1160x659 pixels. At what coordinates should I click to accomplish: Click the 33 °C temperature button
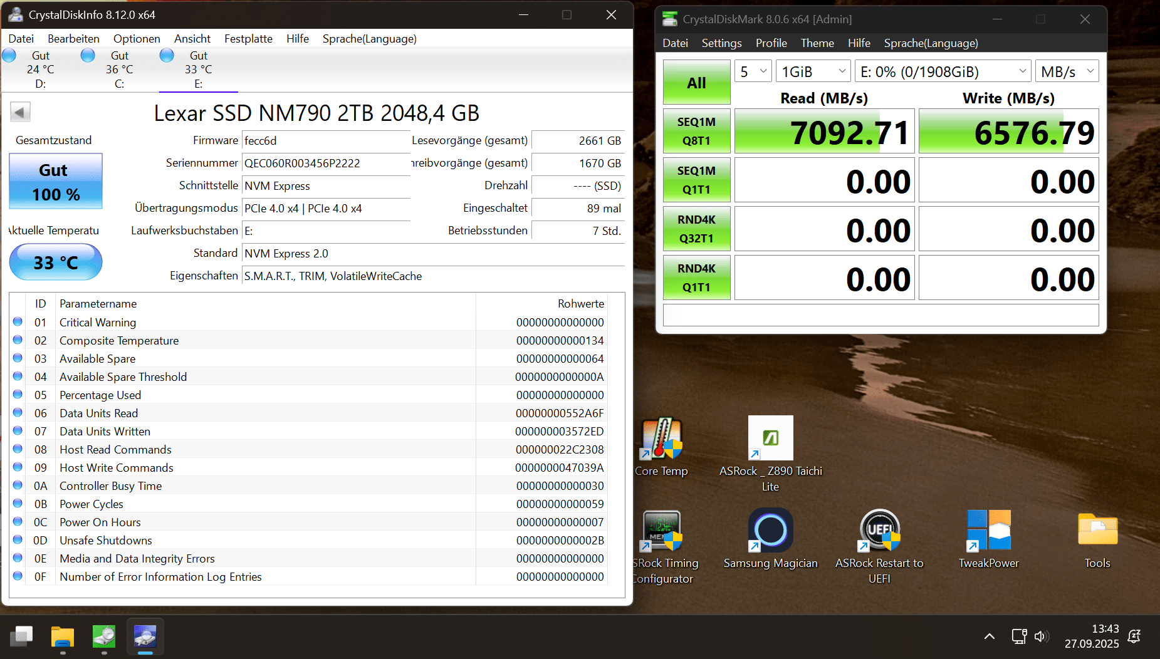[56, 262]
